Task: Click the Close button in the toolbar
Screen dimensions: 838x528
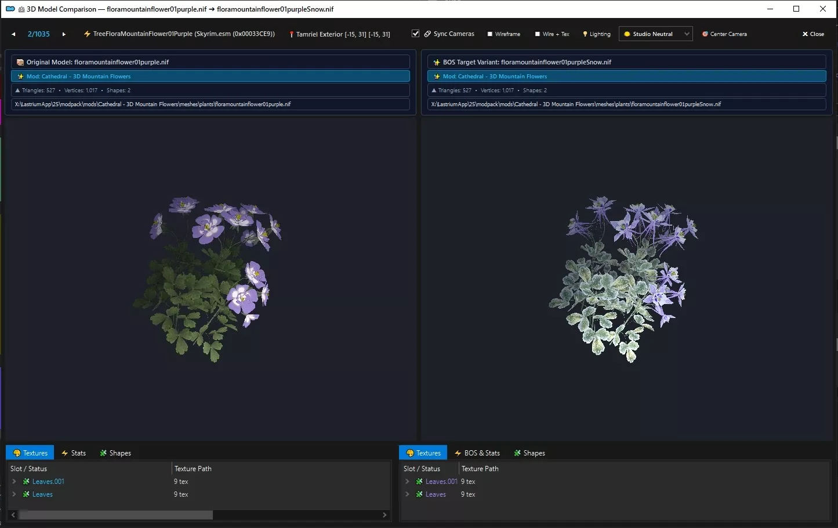Action: click(813, 34)
